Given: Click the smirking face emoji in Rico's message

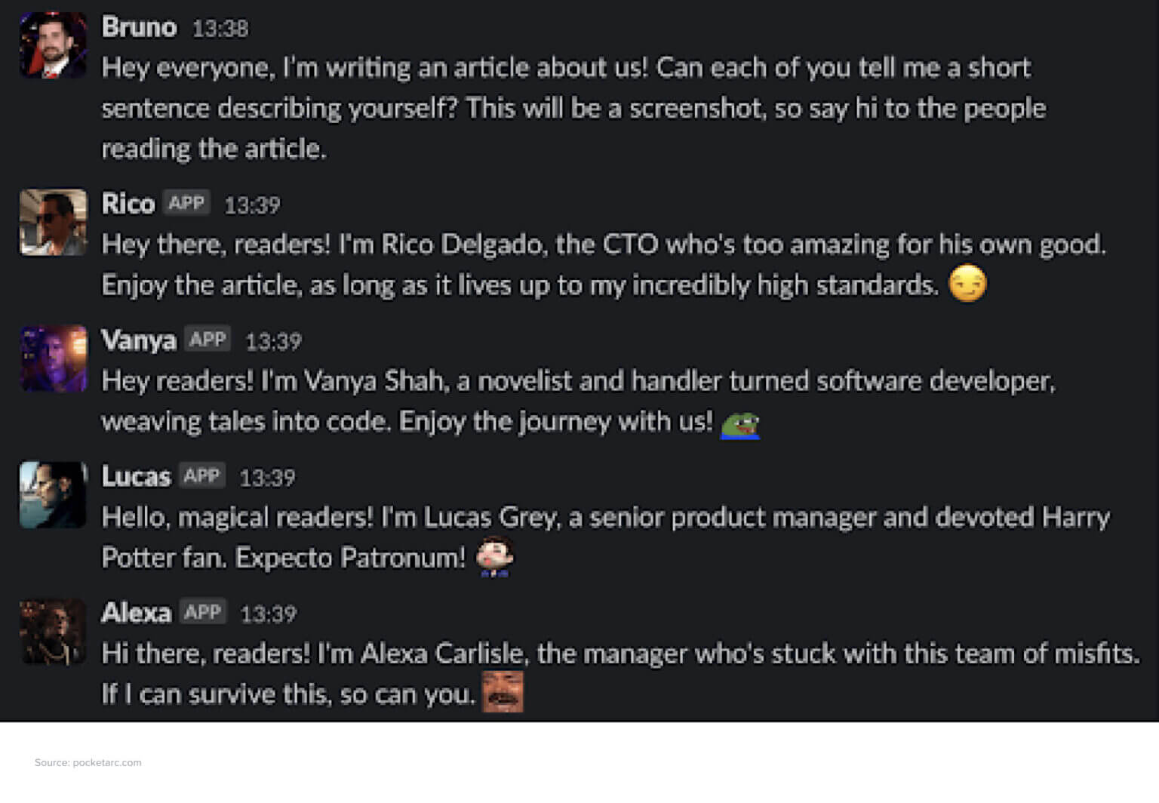Looking at the screenshot, I should (x=967, y=284).
